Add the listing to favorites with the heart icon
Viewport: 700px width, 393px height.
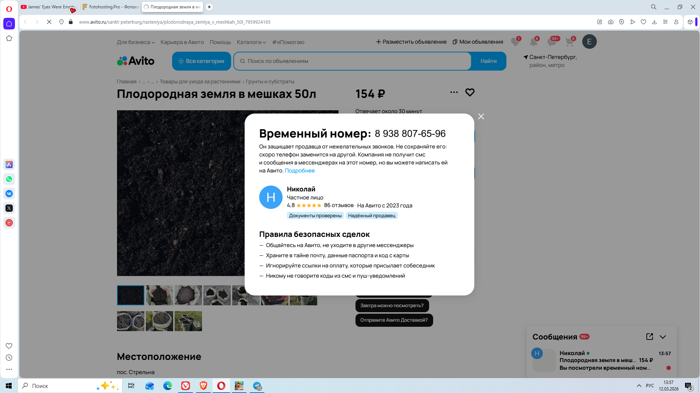tap(470, 92)
